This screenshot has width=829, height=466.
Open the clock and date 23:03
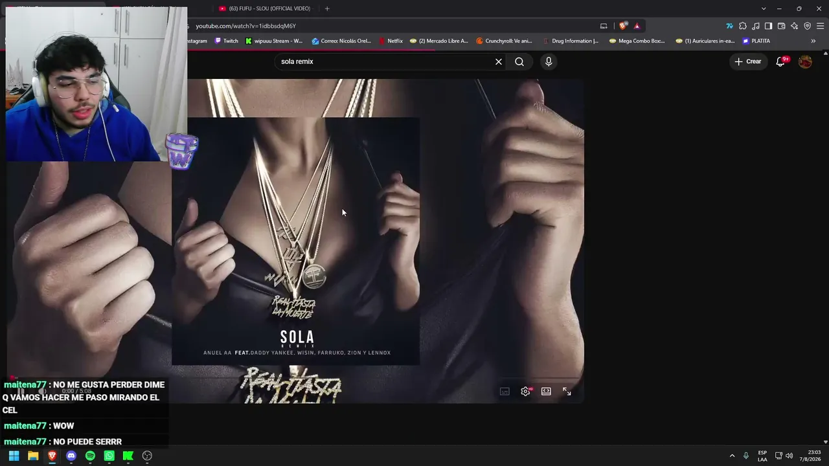(x=811, y=456)
